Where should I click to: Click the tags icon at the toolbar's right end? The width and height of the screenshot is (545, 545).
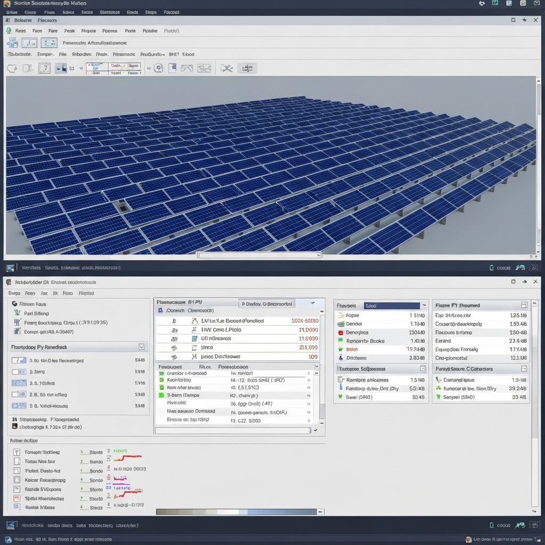point(247,68)
